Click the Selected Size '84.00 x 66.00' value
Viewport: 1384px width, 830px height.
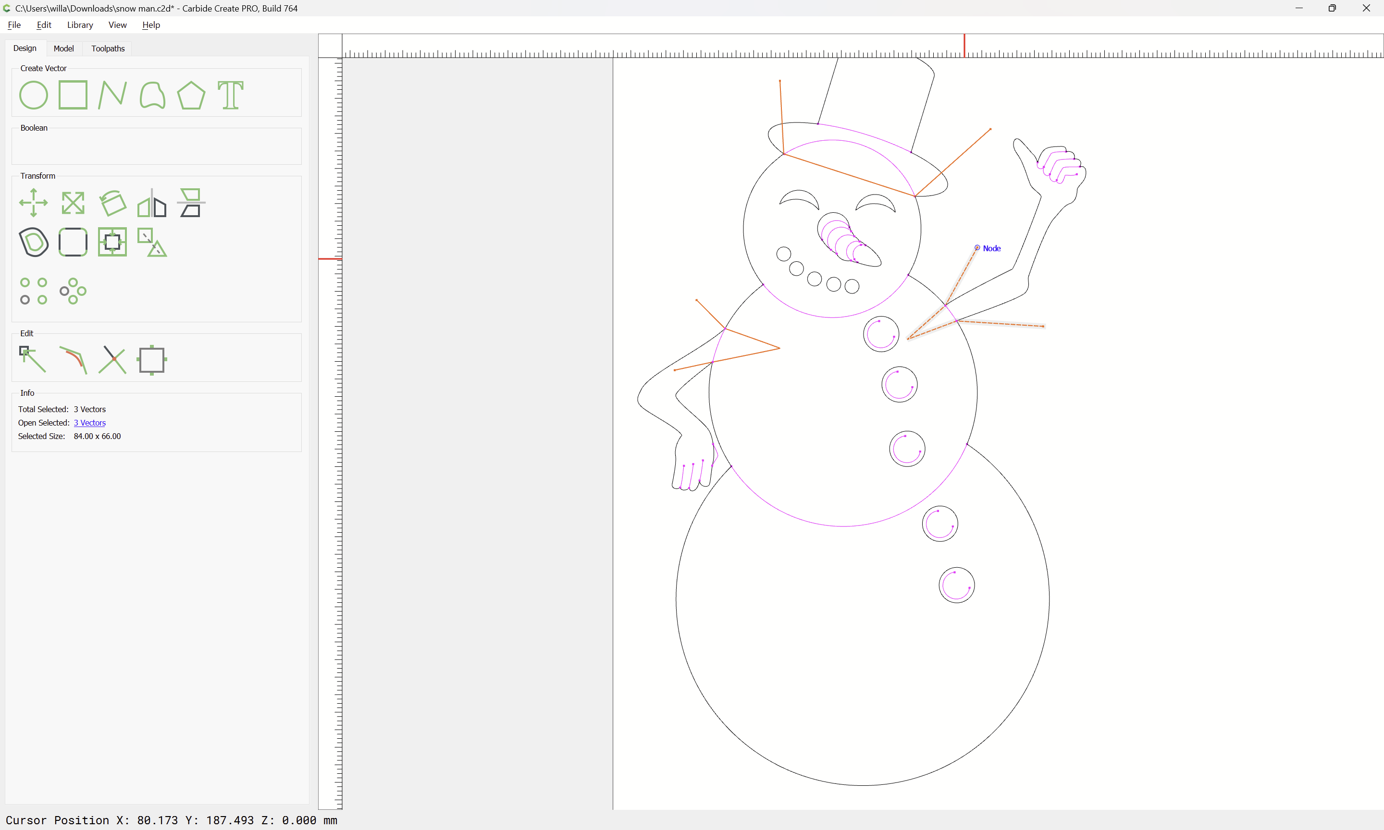click(98, 436)
